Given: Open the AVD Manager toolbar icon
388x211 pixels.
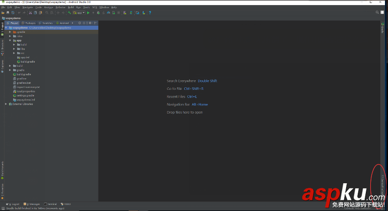Looking at the screenshot, I should (125, 13).
